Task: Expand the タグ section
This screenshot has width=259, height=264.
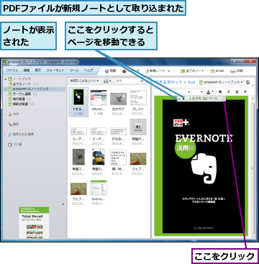Action: click(x=6, y=115)
